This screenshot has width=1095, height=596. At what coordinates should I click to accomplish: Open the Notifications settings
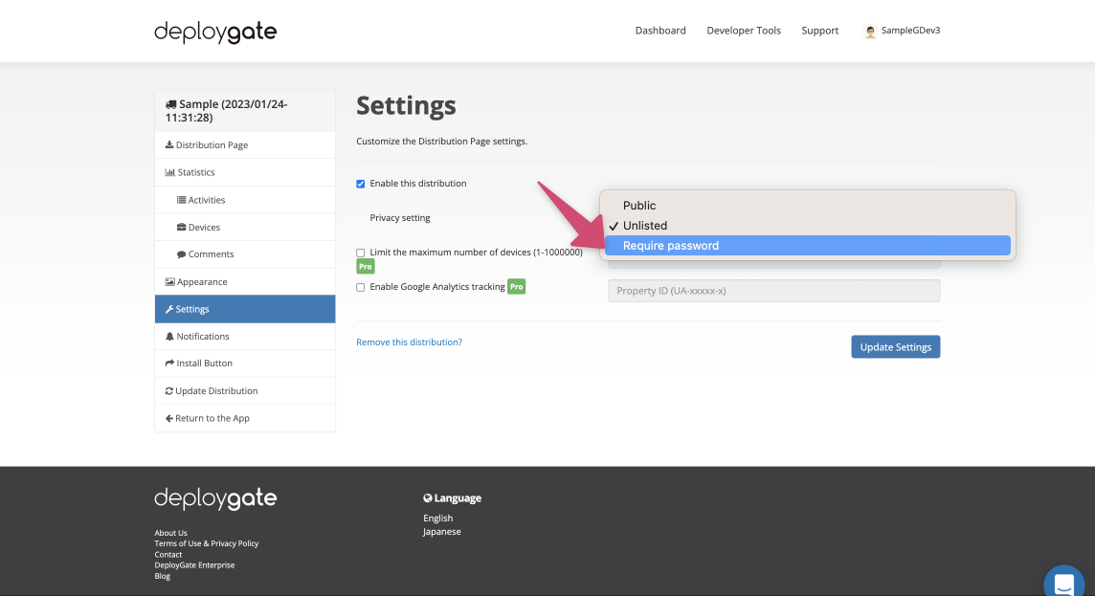pyautogui.click(x=203, y=336)
